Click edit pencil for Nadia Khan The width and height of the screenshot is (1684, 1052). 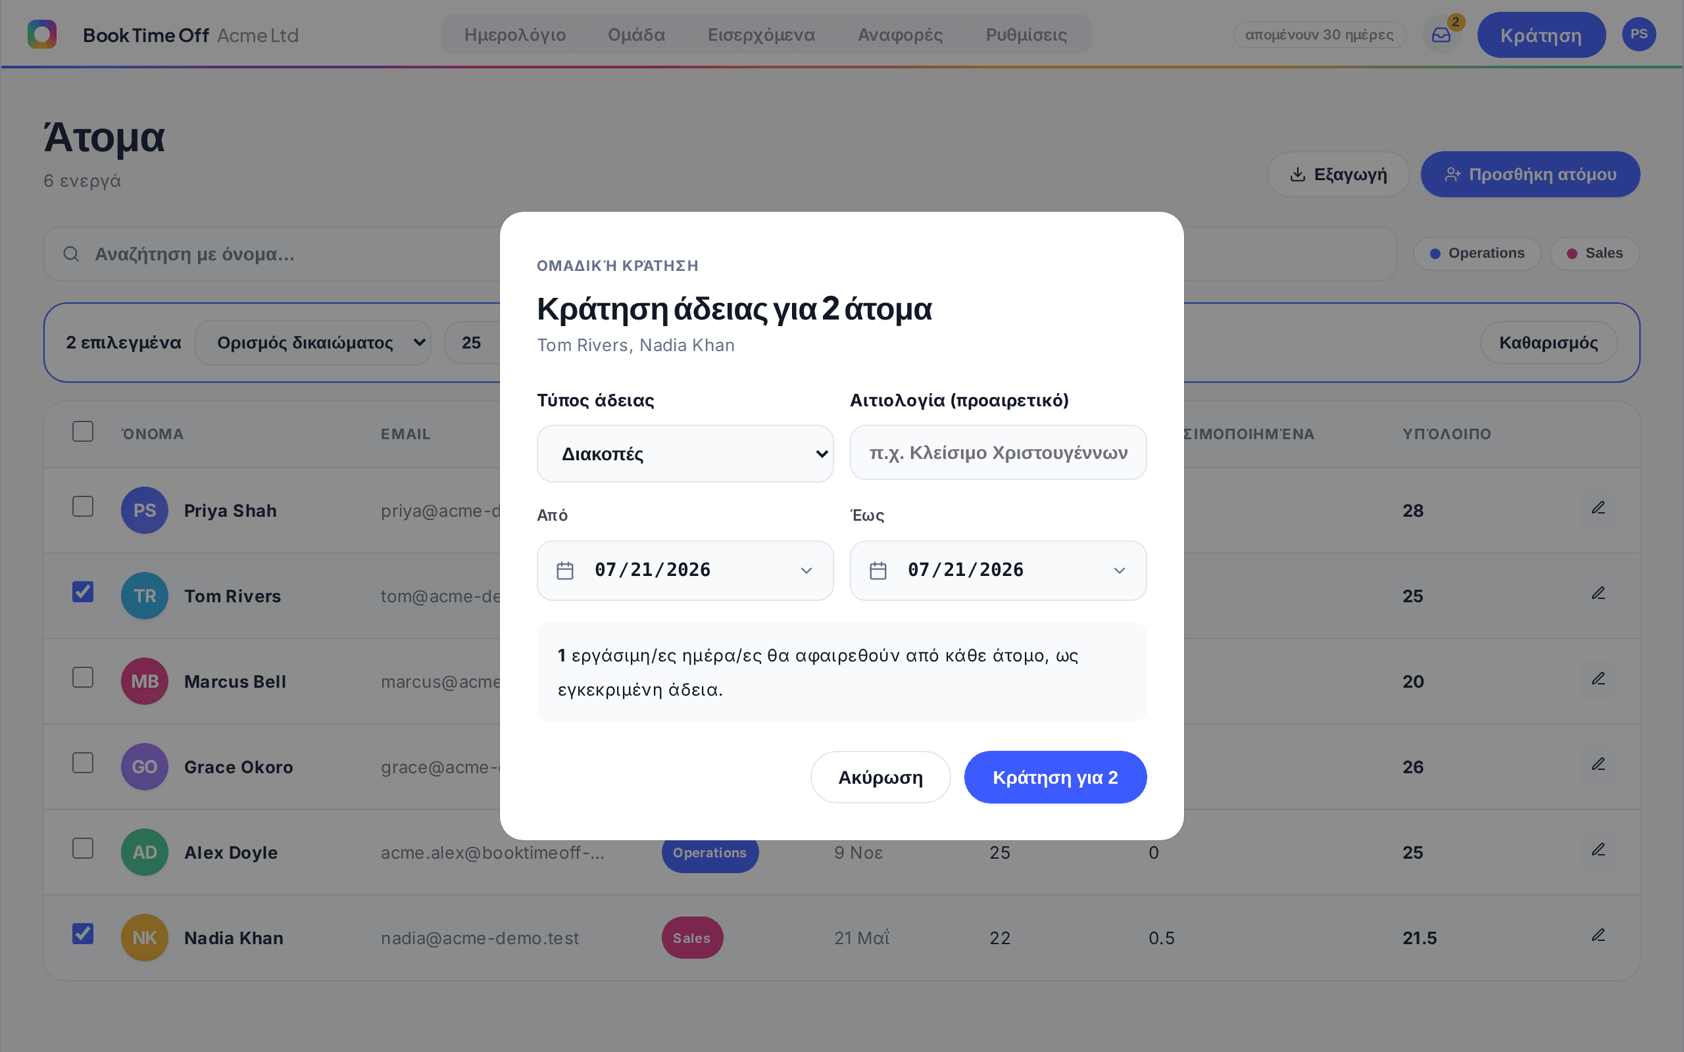pos(1598,936)
